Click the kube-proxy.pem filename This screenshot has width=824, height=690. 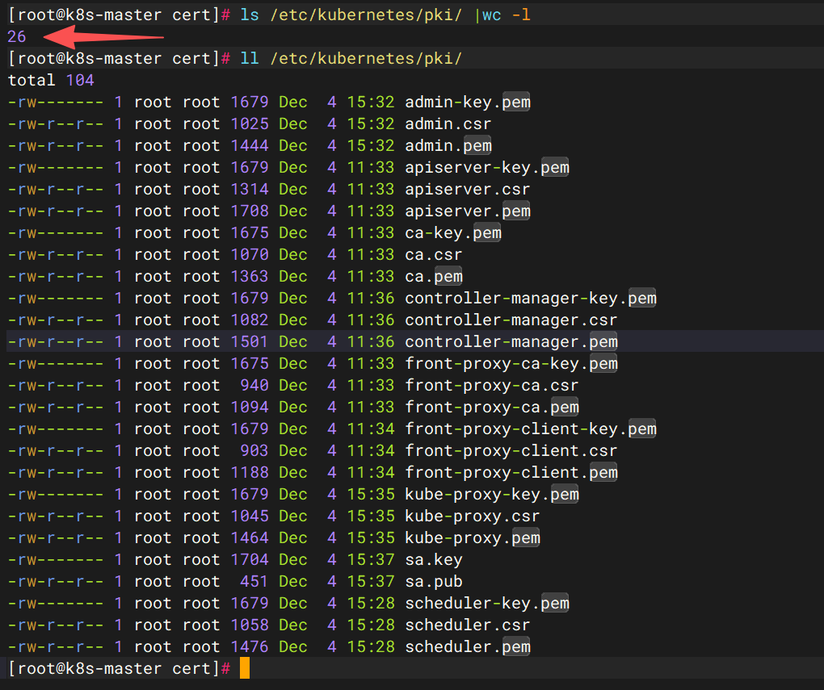[x=472, y=537]
